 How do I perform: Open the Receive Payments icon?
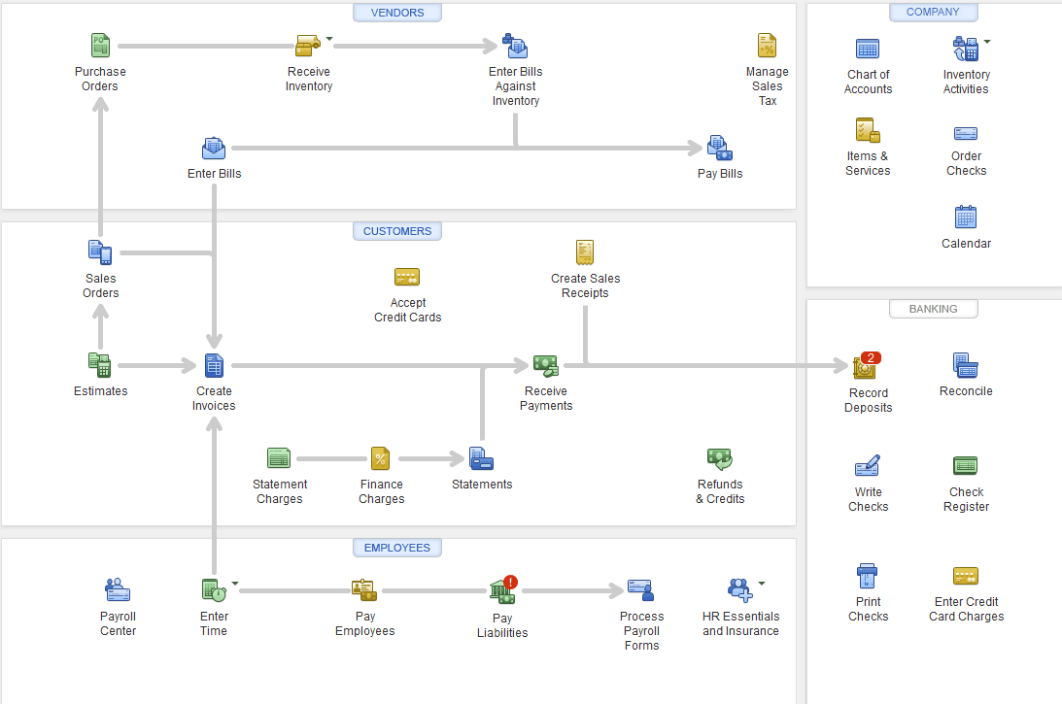click(x=545, y=366)
